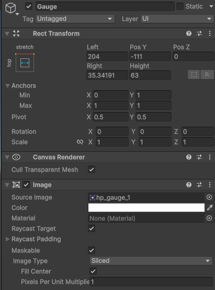Screen dimensions: 215x290
Task: Open the Layer dropdown showing UI
Action: click(176, 19)
